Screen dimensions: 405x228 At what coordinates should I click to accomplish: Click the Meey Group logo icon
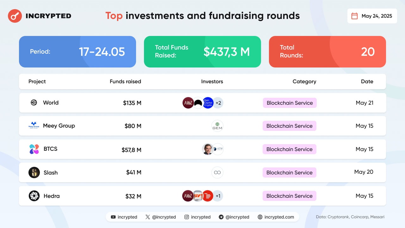tap(34, 126)
